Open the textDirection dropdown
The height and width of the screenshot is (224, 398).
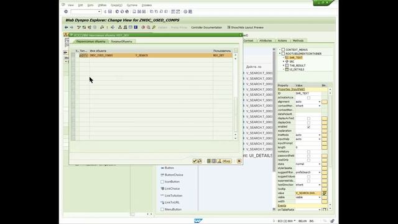click(320, 185)
